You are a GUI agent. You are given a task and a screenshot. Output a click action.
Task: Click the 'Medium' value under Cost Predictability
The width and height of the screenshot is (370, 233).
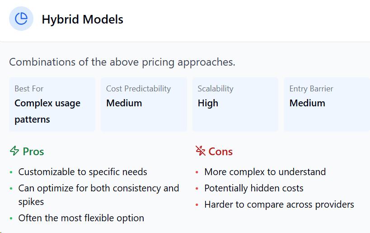pos(124,103)
